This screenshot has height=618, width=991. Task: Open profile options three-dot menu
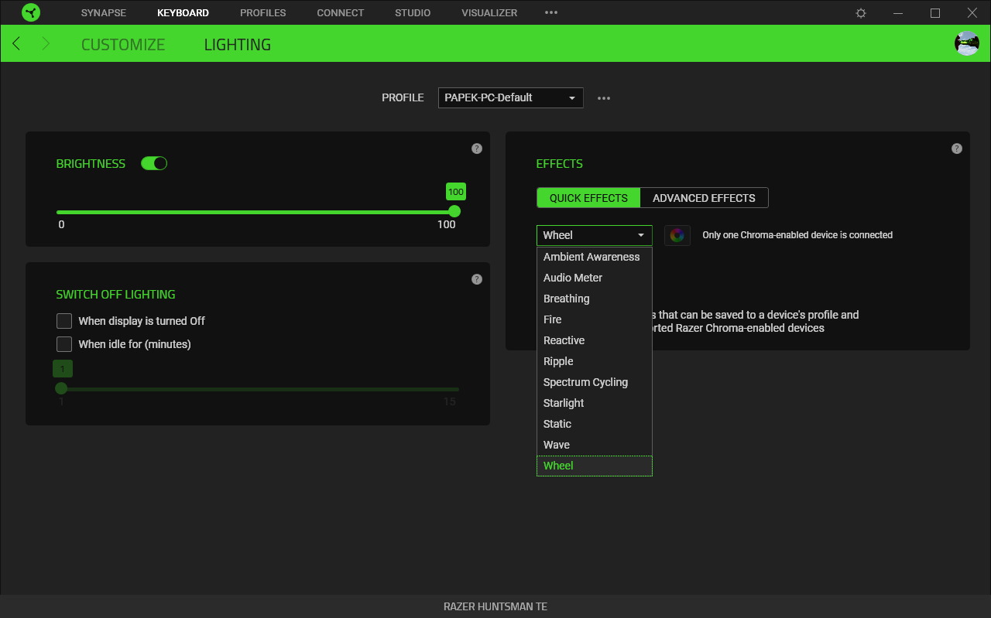(604, 98)
